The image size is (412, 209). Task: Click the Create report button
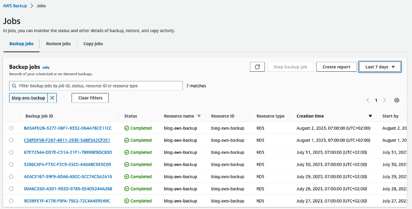point(336,67)
